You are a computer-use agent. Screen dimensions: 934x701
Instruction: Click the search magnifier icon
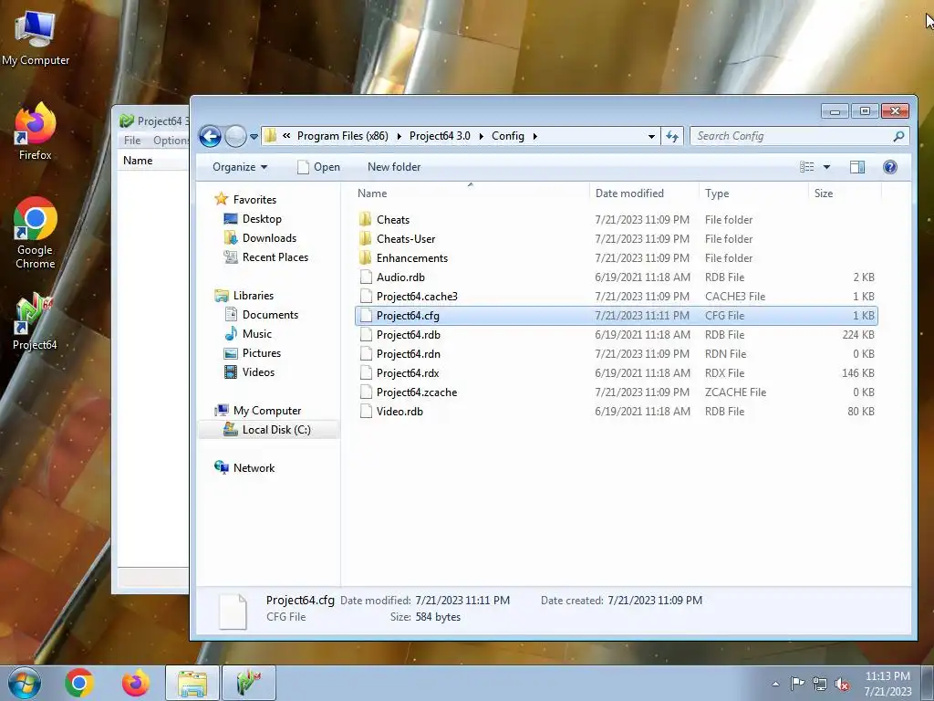pos(898,137)
